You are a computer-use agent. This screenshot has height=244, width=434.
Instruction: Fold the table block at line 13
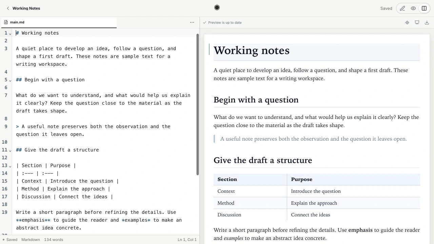click(10, 166)
